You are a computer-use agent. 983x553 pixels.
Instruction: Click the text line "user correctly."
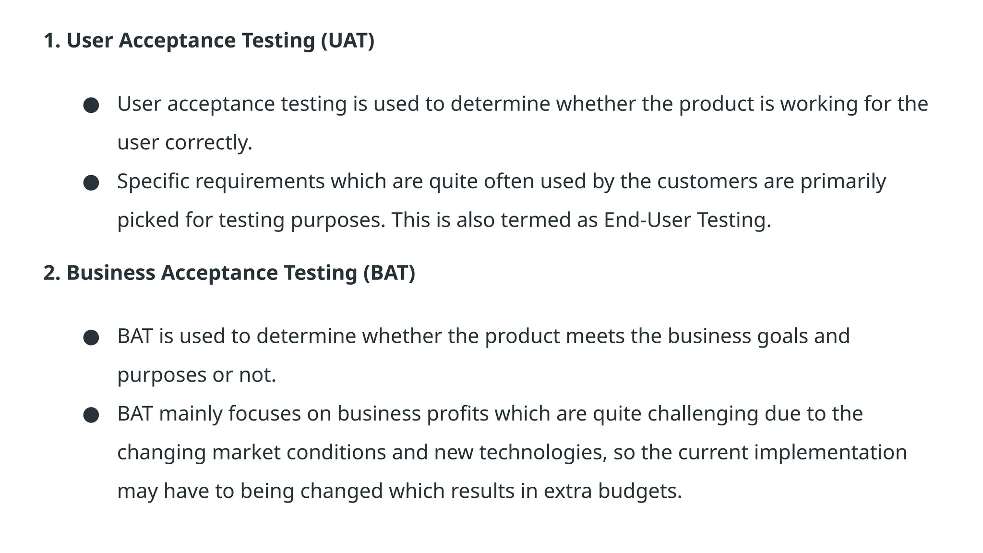(185, 143)
